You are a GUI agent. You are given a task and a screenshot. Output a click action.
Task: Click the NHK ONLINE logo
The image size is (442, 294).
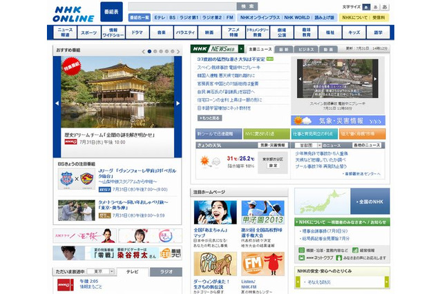[73, 14]
